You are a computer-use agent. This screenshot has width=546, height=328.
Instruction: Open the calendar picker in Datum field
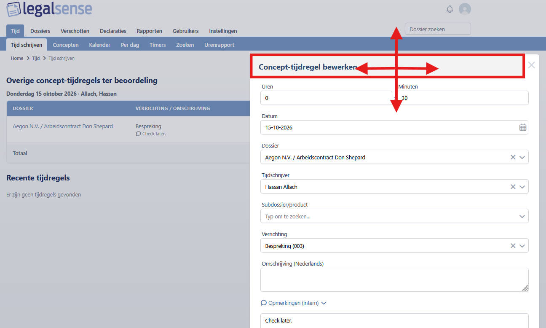pos(522,127)
